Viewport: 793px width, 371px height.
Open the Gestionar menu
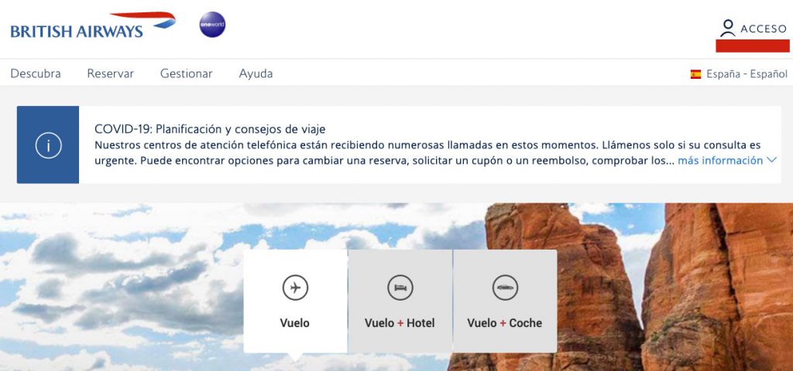point(186,73)
